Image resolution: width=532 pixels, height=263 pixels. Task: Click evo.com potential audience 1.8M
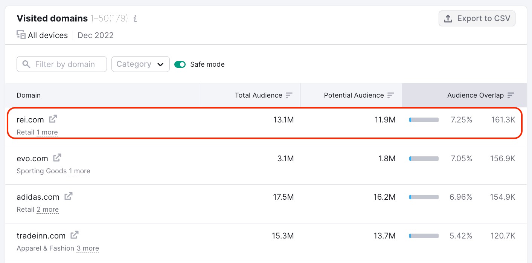pos(387,159)
